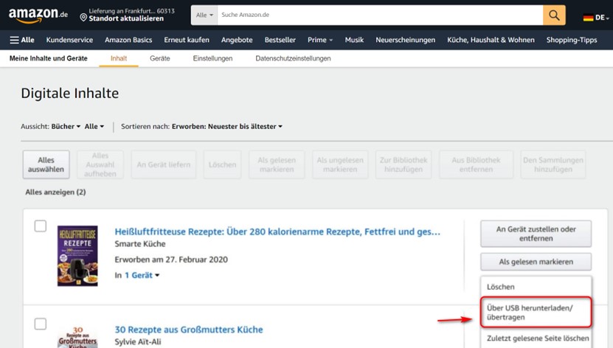Click the Digitale Inhalte heading
The width and height of the screenshot is (613, 348).
pos(70,94)
